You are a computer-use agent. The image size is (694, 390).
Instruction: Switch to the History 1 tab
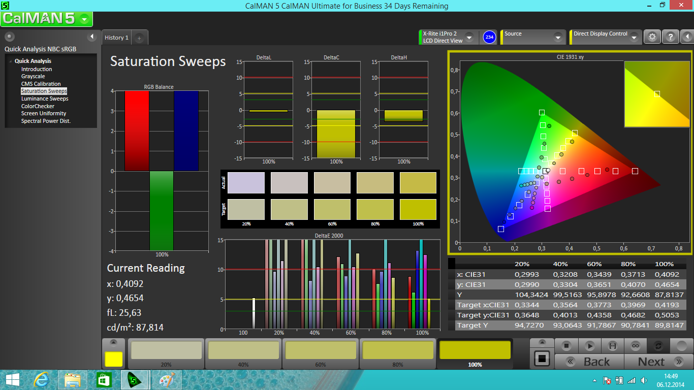(116, 38)
